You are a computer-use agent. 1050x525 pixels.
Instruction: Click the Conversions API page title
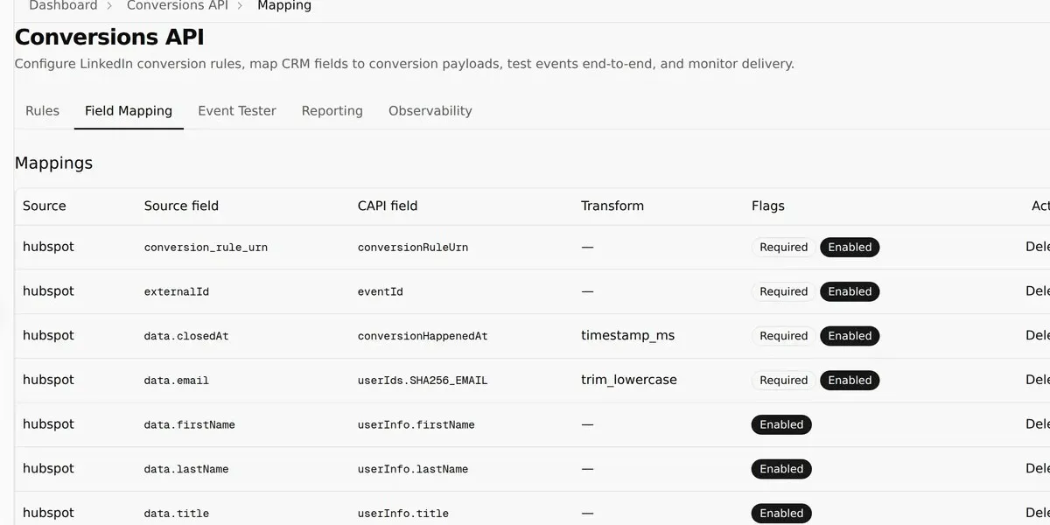[109, 38]
